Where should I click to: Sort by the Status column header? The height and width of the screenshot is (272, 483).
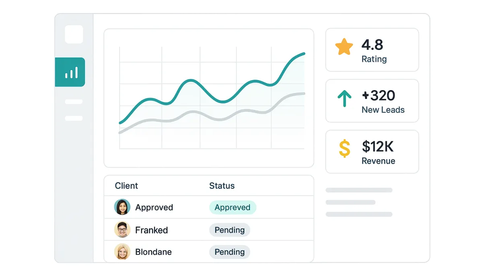click(222, 185)
